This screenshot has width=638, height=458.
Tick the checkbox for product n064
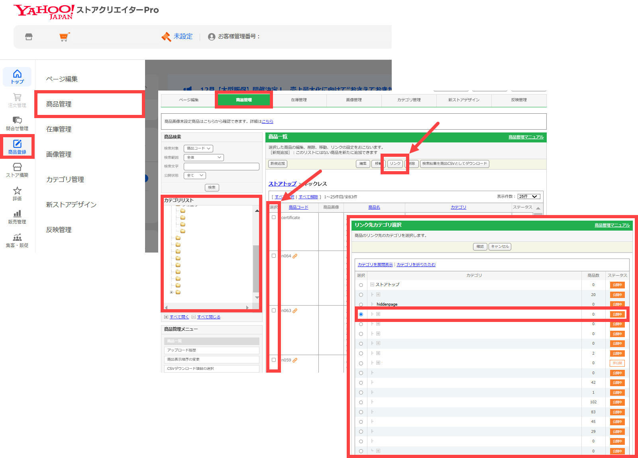(x=274, y=256)
